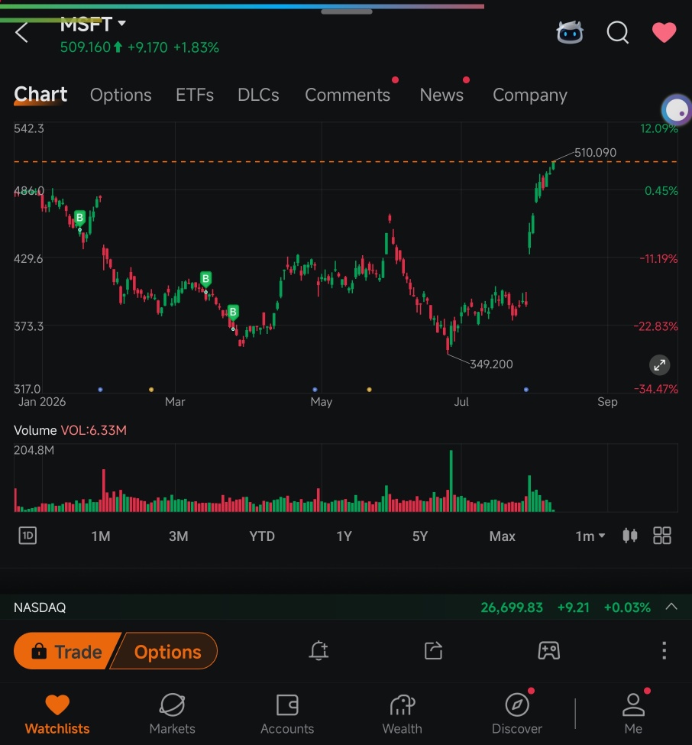
Task: Tap the NASDAQ index name
Action: point(40,607)
